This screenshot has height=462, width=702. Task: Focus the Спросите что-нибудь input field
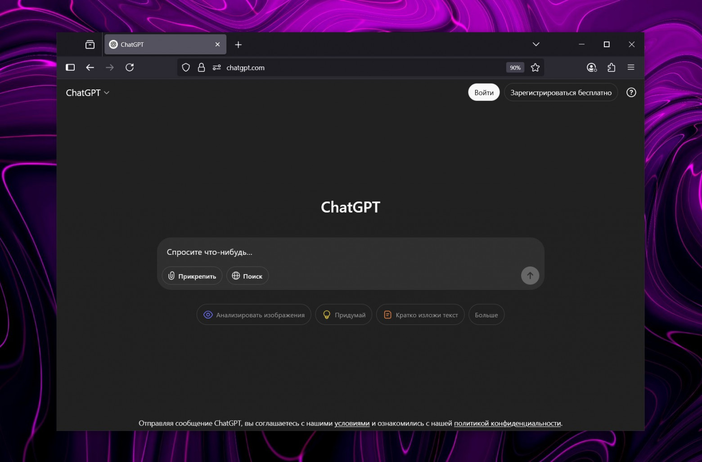pyautogui.click(x=351, y=252)
